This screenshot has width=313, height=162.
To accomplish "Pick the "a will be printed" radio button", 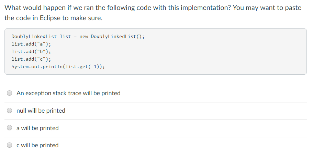I will point(10,128).
